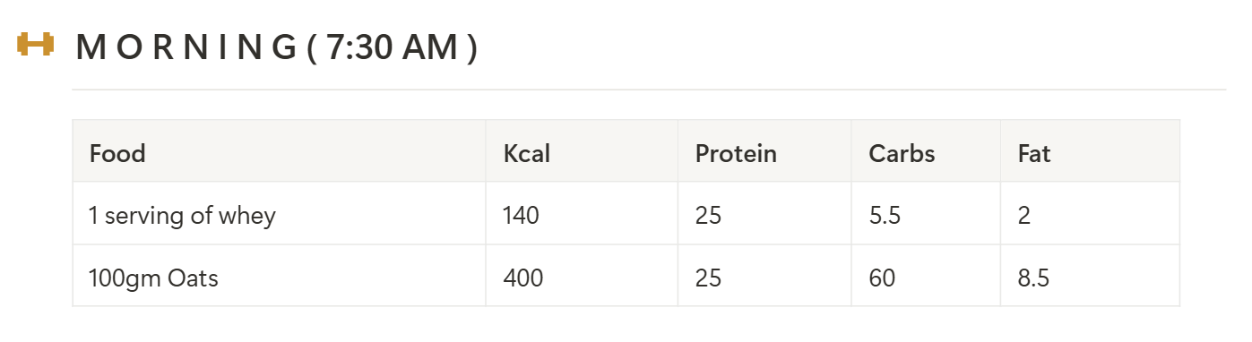Select the 5.5 carbs cell

(x=926, y=214)
